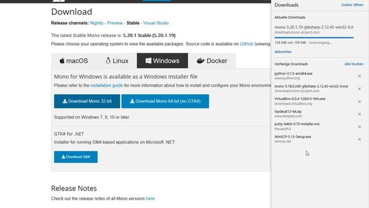
Task: Click the Download Gtk# button
Action: coord(76,157)
